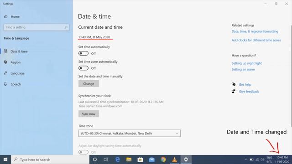Click the Time & Language heading

[16, 38]
